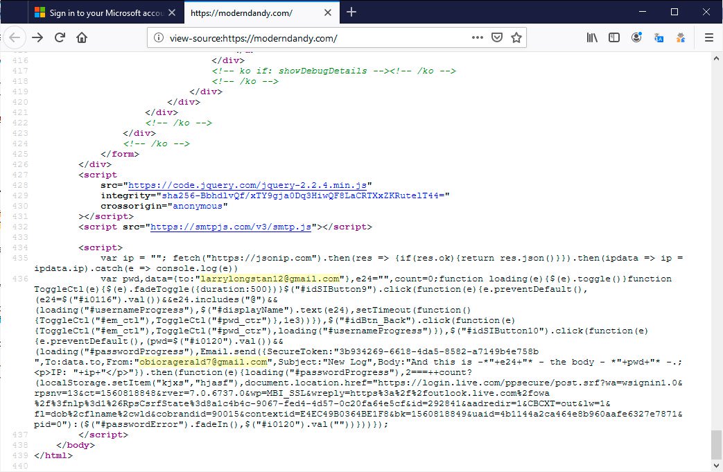Click line number 436

pos(20,279)
